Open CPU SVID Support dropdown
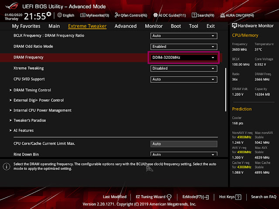Screen dimensions: 279x209 184,79
